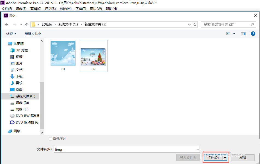Screen dimensions: 260x164
Task: Open the Help question mark icon
Action: coord(253,34)
